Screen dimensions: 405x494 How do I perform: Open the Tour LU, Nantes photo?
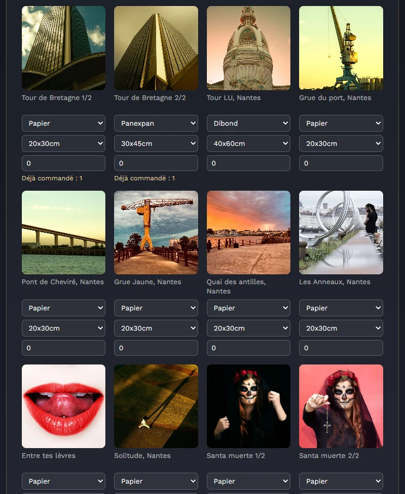pos(248,48)
